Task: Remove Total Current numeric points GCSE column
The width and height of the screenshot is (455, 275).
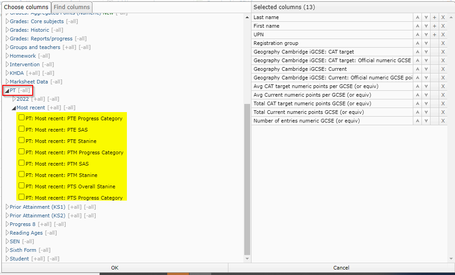Action: (x=443, y=112)
